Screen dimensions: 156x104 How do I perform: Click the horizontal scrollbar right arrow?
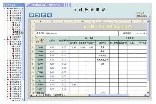pyautogui.click(x=145, y=95)
